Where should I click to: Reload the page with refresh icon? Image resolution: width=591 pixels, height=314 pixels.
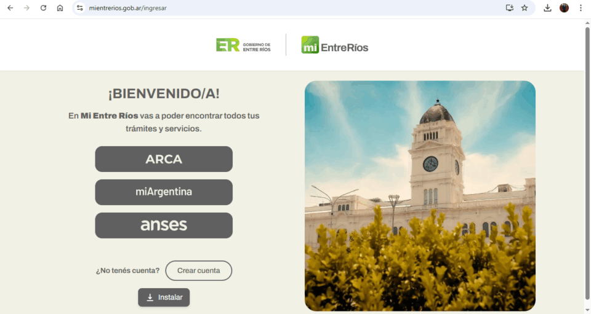click(x=43, y=8)
